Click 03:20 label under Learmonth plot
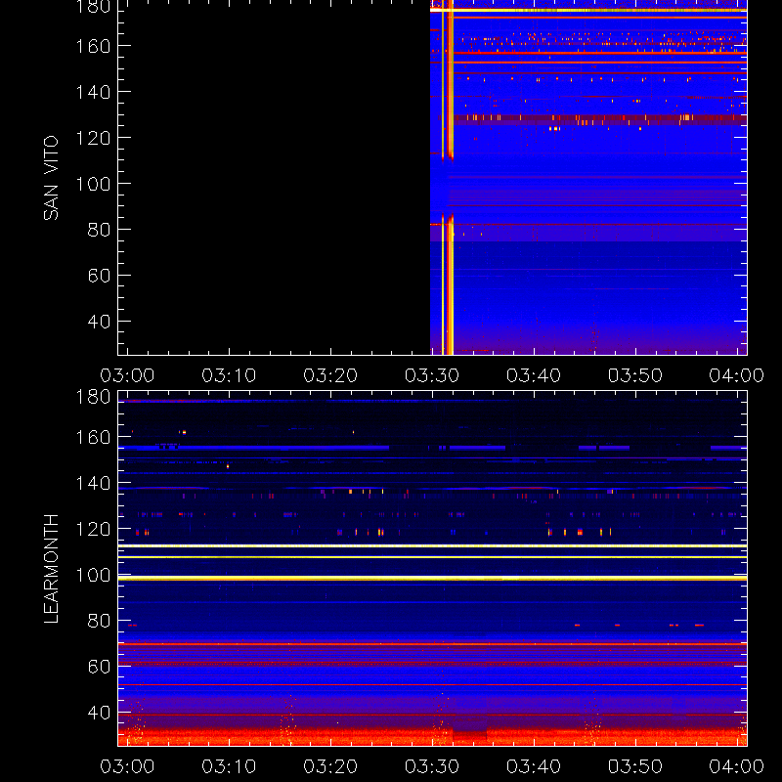The height and width of the screenshot is (782, 782). coord(330,766)
